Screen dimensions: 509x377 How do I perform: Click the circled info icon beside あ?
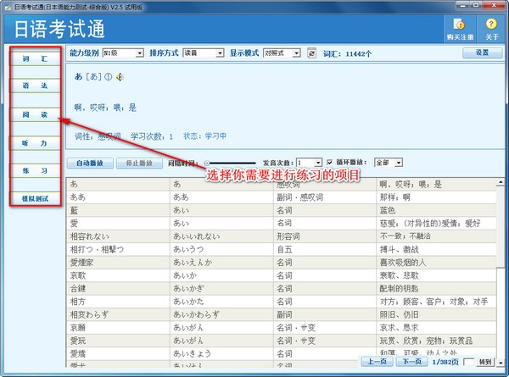[108, 78]
